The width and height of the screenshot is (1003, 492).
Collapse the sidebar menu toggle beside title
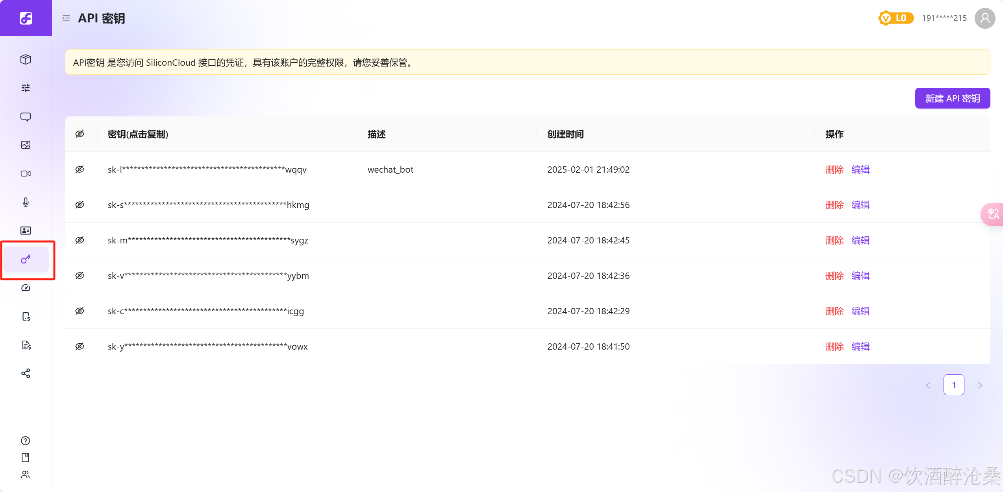click(x=66, y=18)
